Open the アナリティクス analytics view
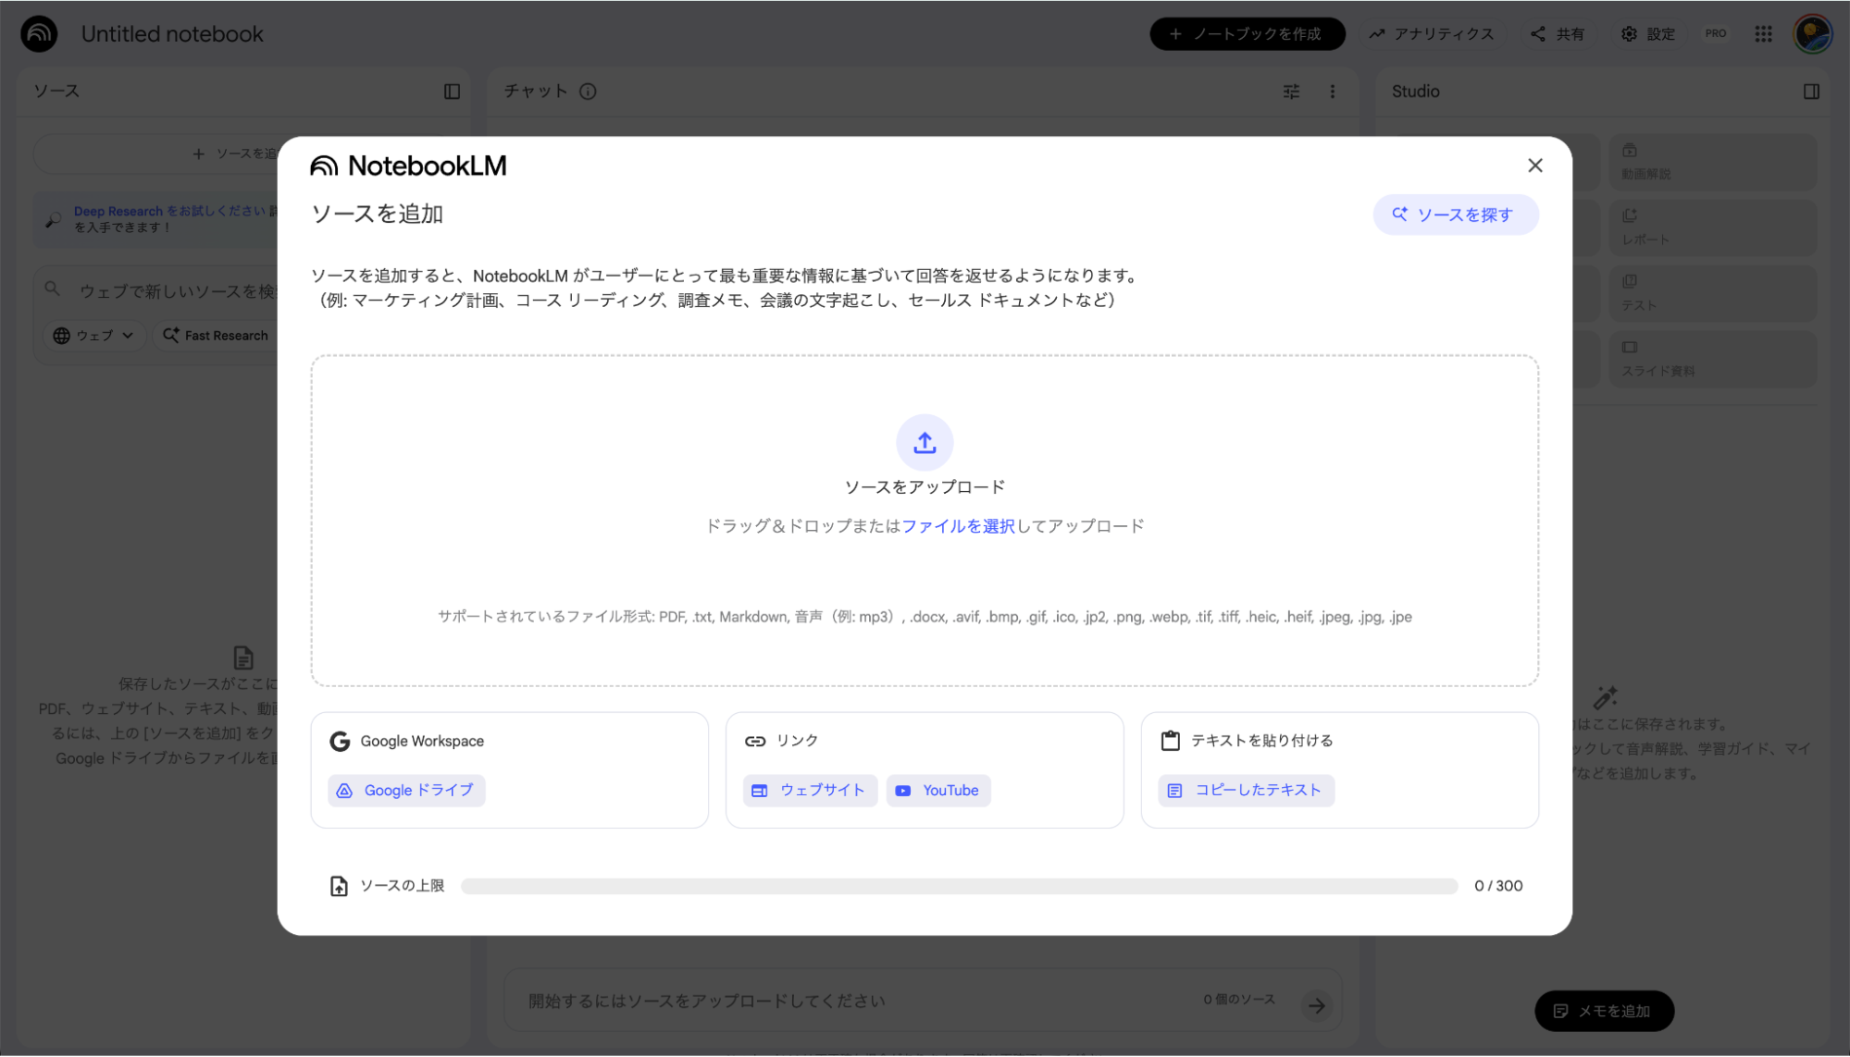This screenshot has width=1850, height=1057. pyautogui.click(x=1433, y=33)
